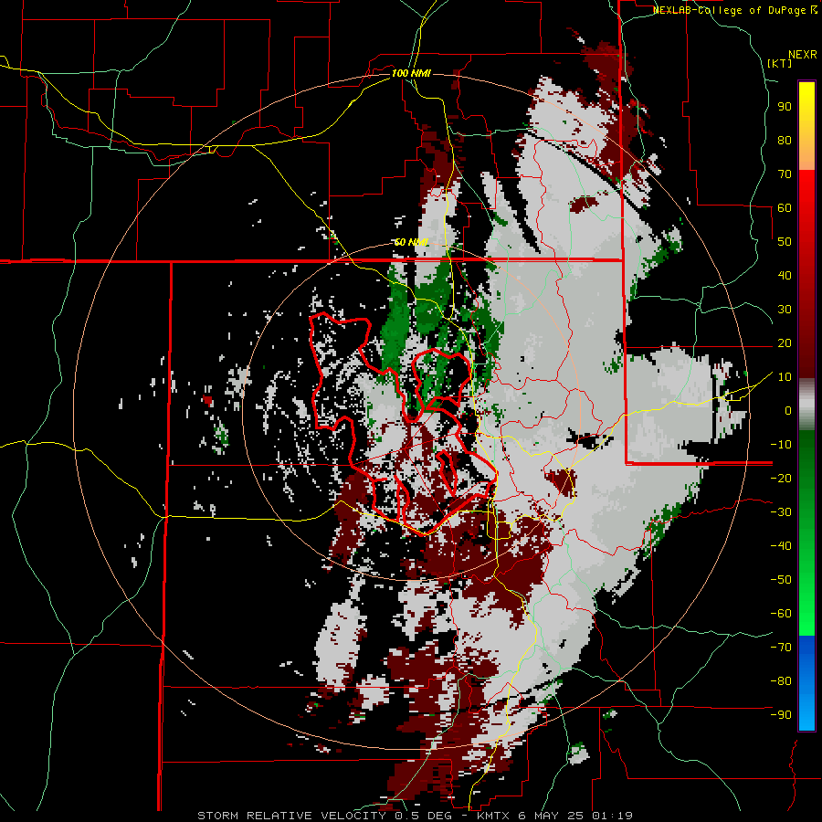This screenshot has width=822, height=822.
Task: Select the positive 10 scale value
Action: click(x=785, y=377)
